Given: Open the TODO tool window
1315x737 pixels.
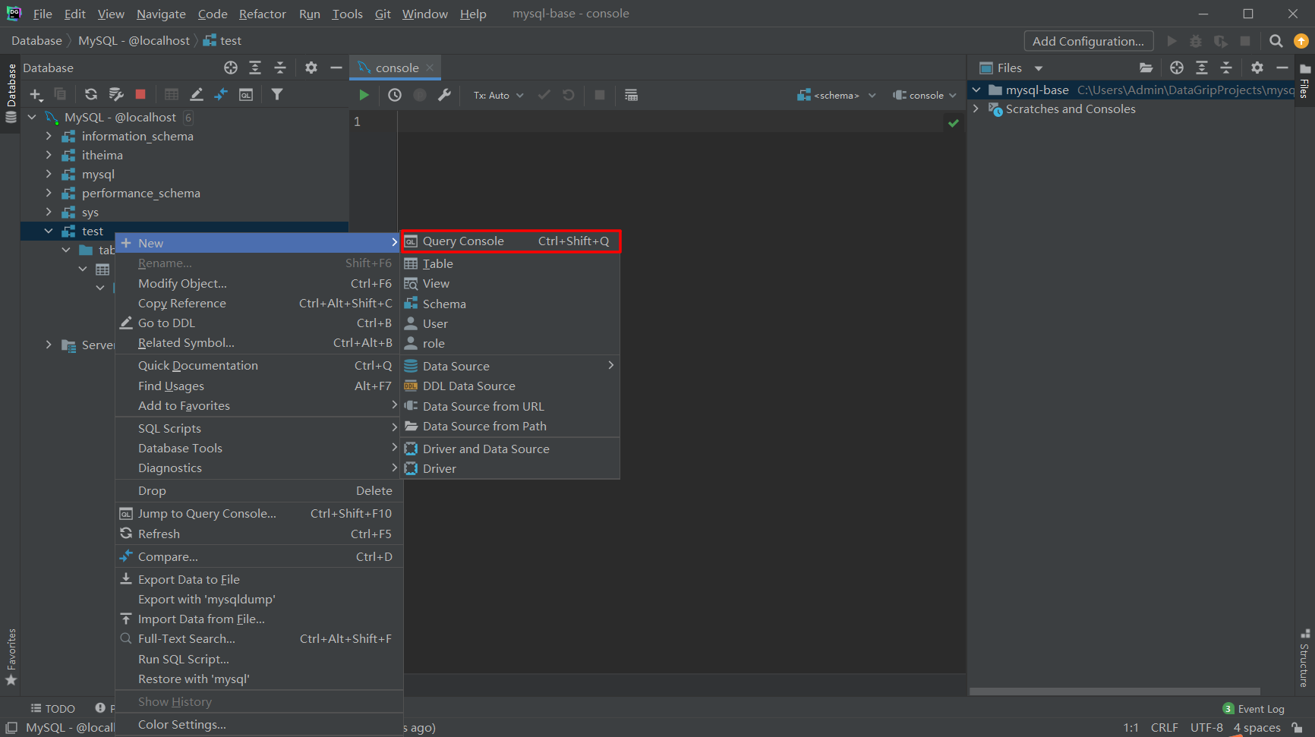Looking at the screenshot, I should click(x=52, y=709).
